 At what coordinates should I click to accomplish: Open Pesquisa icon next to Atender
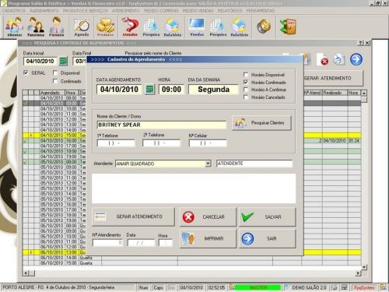[151, 27]
